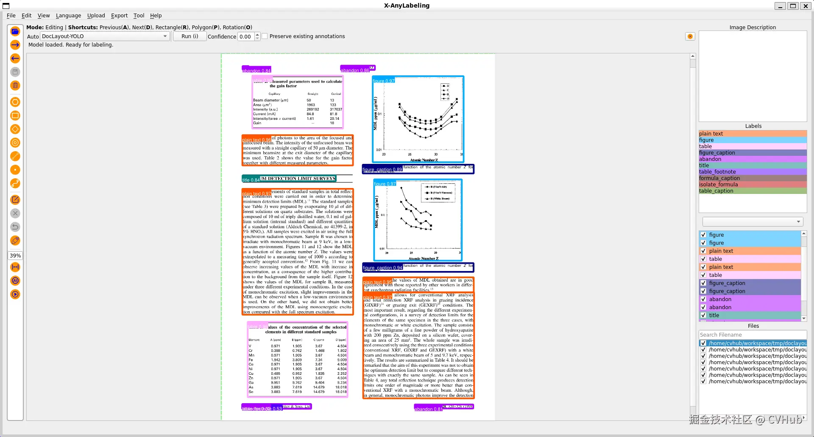Screen dimensions: 814x437
Task: Select the rectangle drawing tool
Action: (x=15, y=116)
